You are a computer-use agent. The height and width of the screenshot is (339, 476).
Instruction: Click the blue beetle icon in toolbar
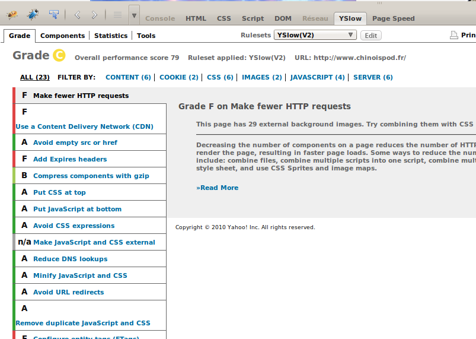(x=34, y=14)
